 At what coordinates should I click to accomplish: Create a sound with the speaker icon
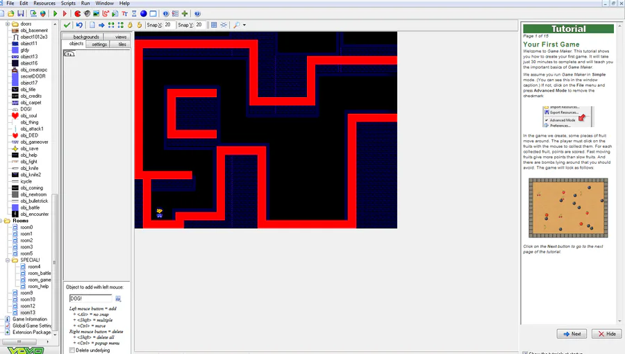87,14
